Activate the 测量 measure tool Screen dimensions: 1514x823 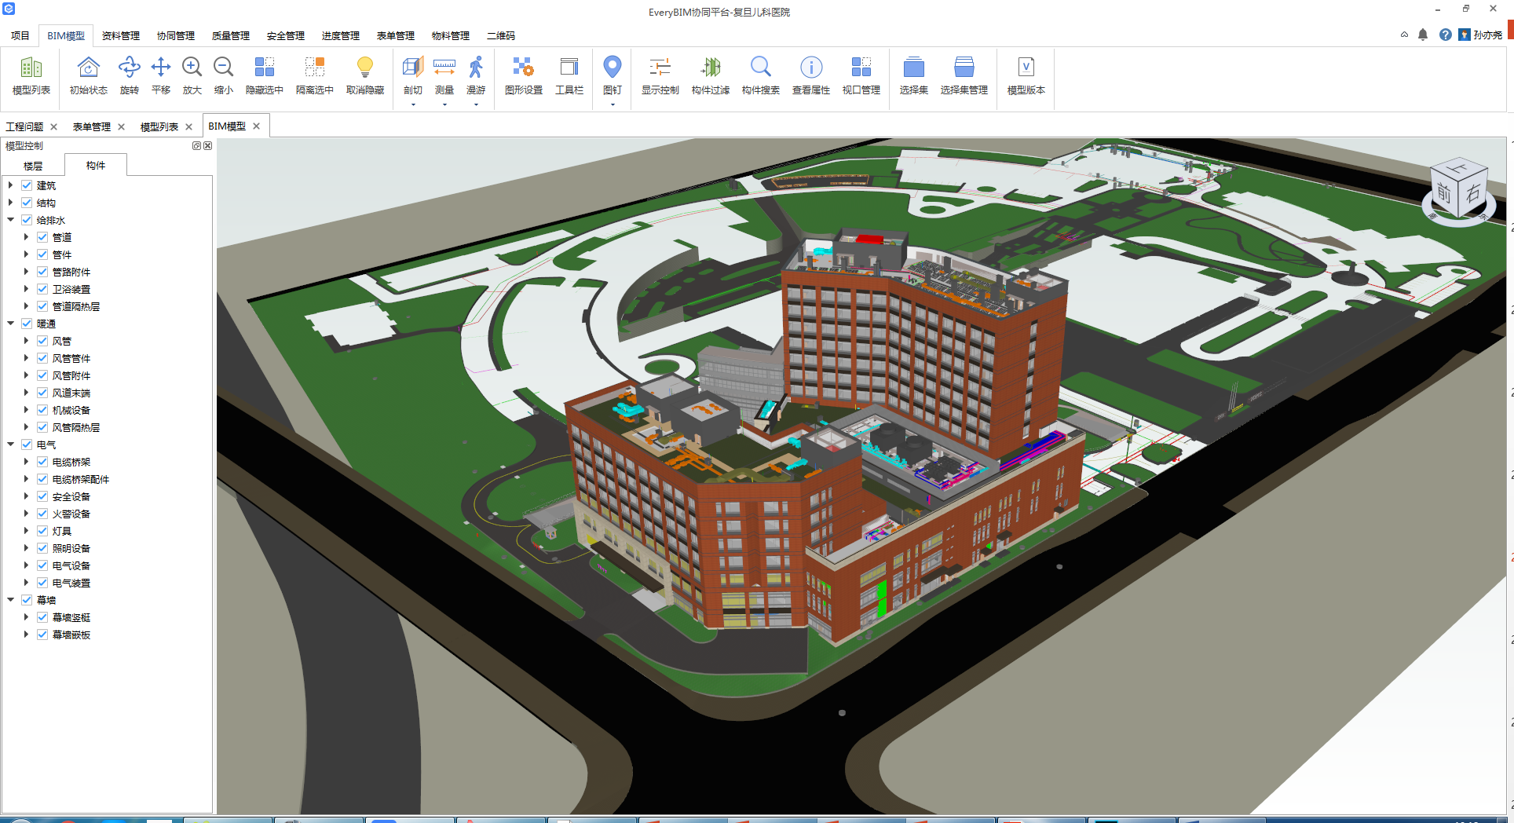tap(444, 75)
